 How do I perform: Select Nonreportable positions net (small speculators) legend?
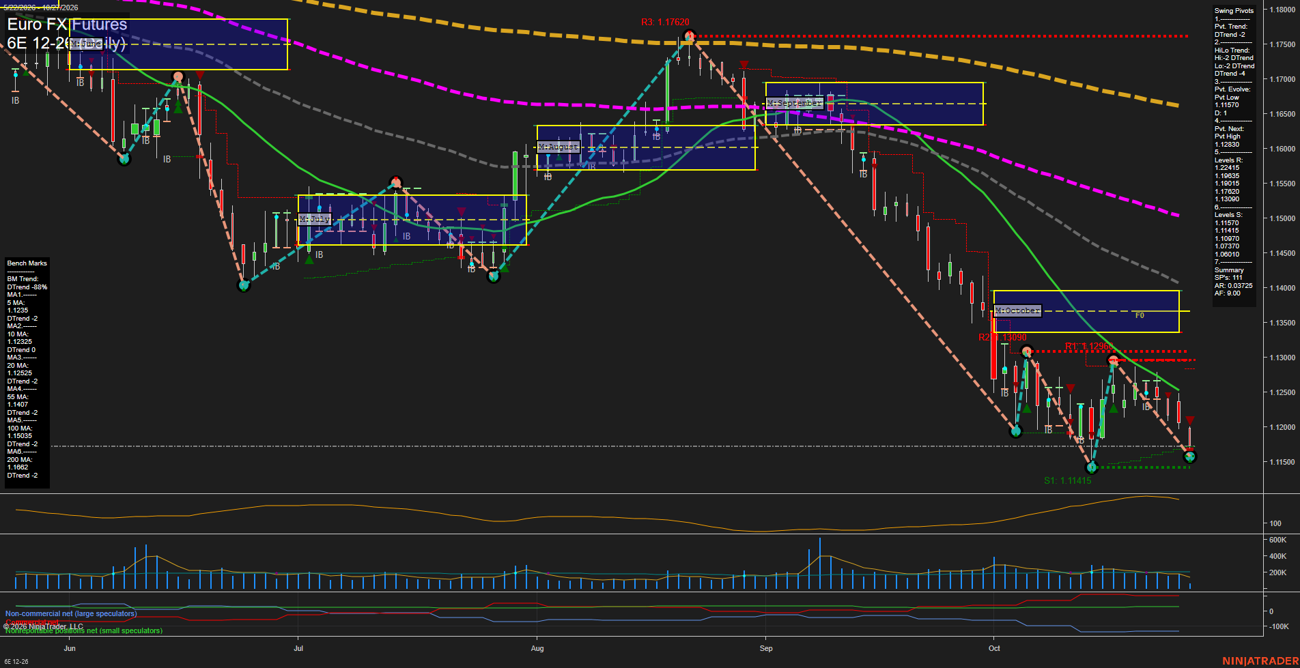click(84, 631)
